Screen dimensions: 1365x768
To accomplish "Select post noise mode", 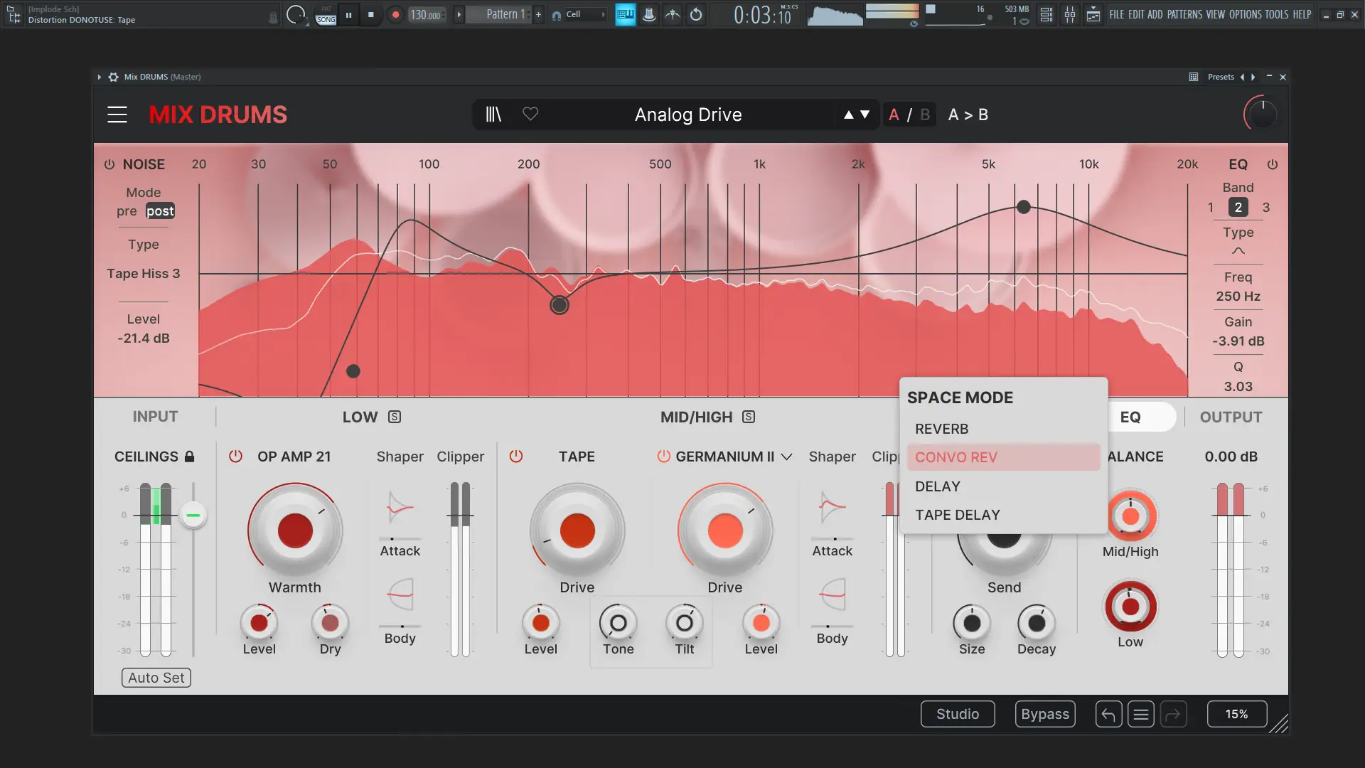I will pyautogui.click(x=160, y=211).
